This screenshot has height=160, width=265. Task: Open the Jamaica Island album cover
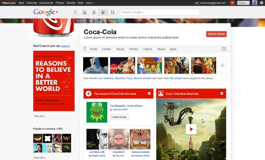[140, 139]
